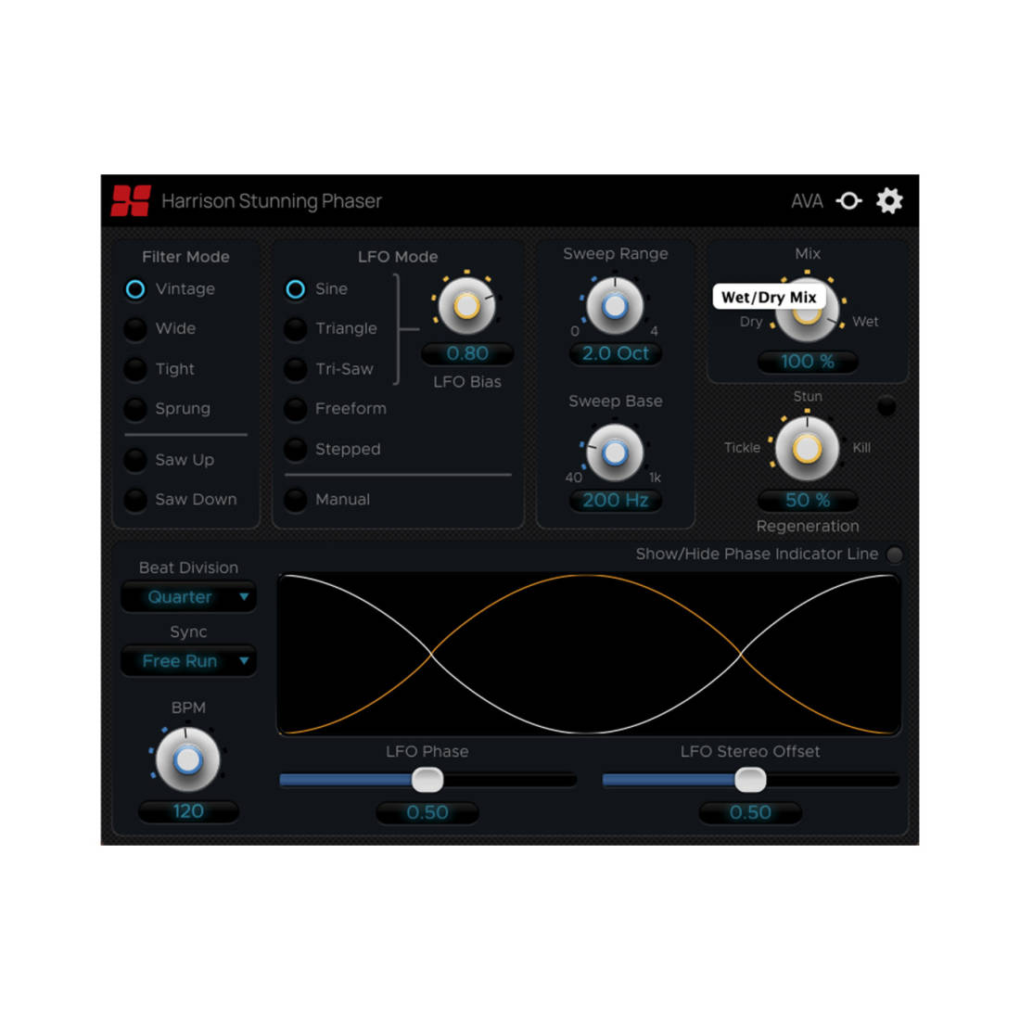Click the Stun indicator button

[x=886, y=405]
